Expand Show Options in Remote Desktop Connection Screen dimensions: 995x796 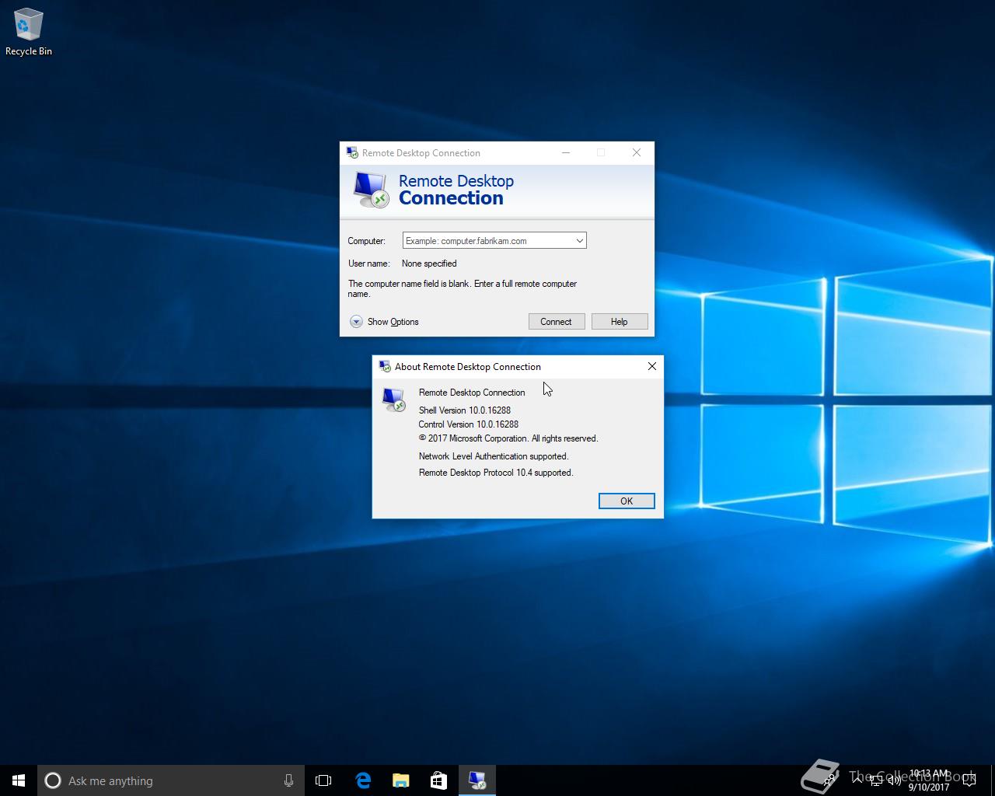[384, 322]
